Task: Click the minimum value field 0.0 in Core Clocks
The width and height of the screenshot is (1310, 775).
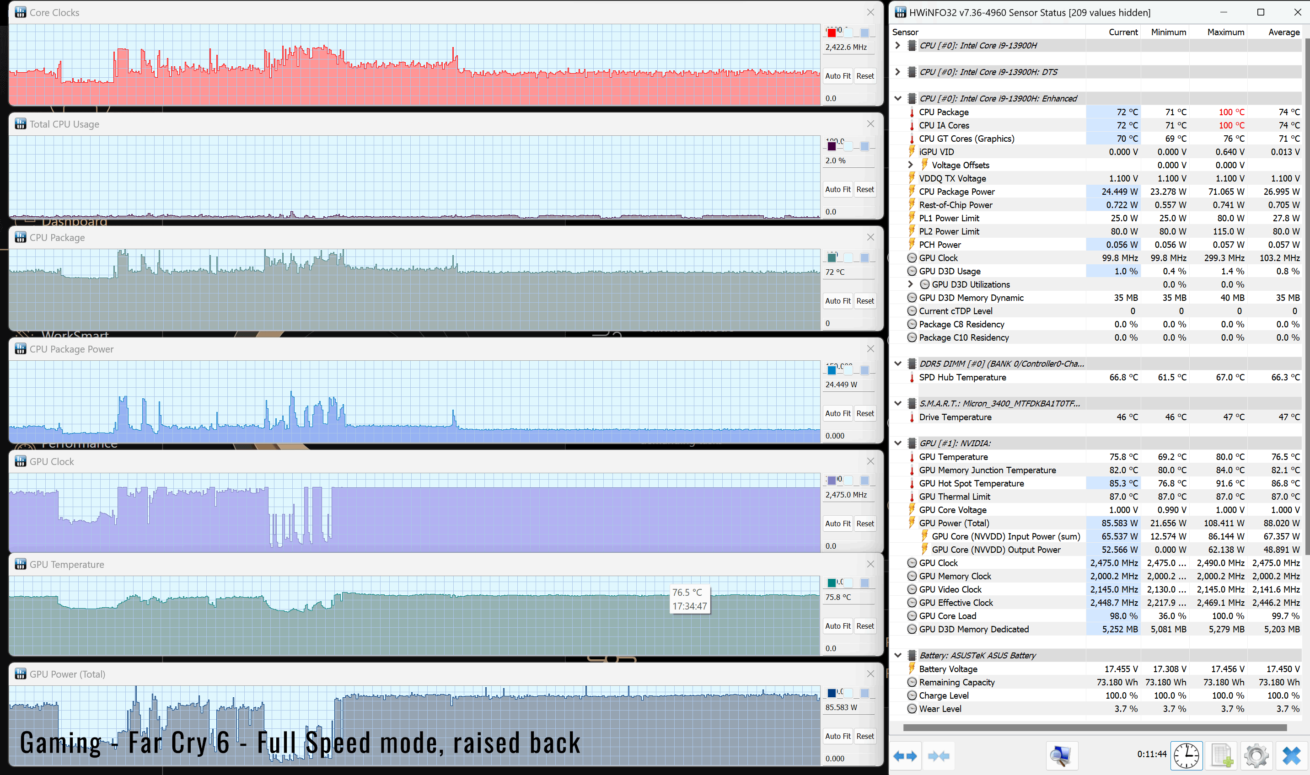Action: click(x=849, y=98)
